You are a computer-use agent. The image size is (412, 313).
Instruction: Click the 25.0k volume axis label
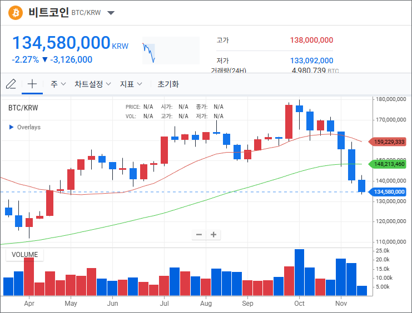tap(383, 250)
